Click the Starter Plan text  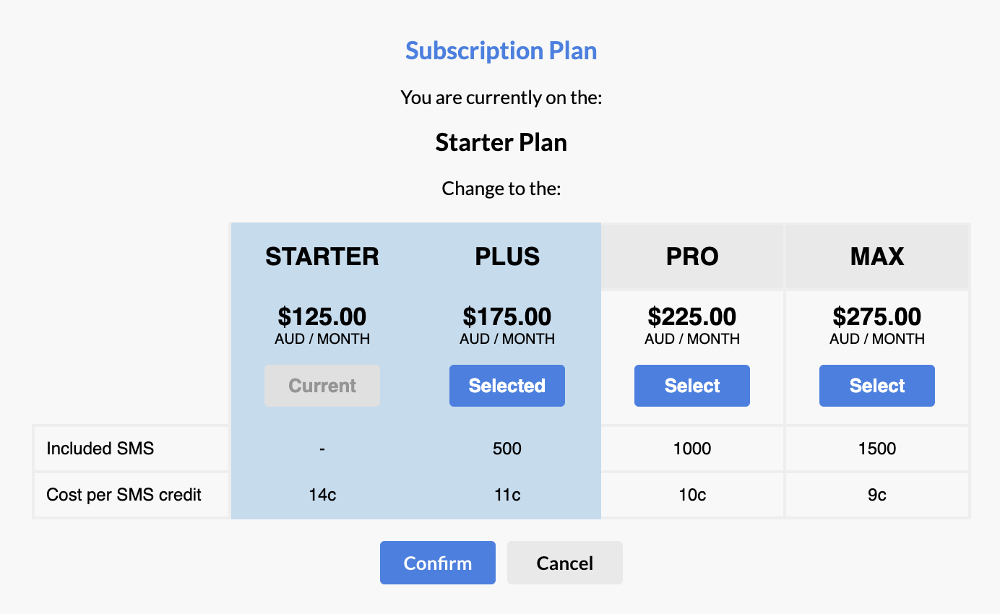(501, 142)
